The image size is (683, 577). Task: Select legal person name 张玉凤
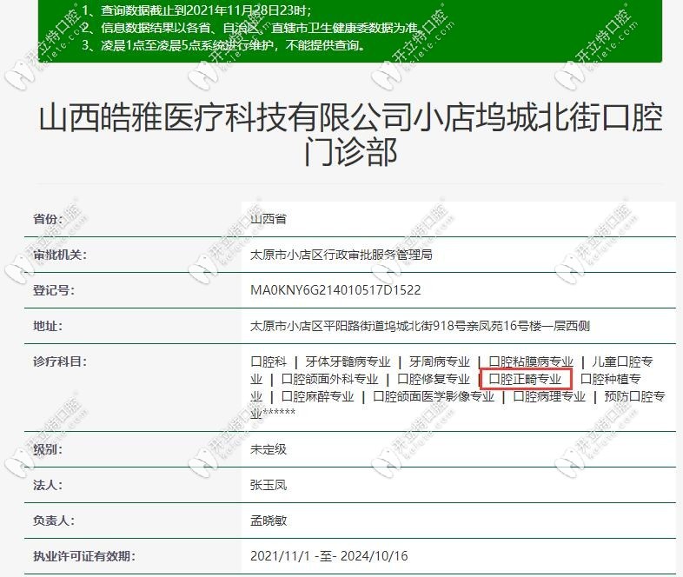click(x=269, y=485)
